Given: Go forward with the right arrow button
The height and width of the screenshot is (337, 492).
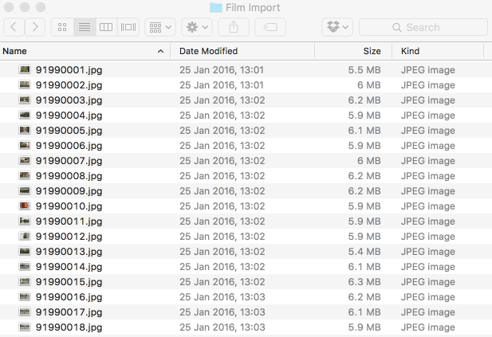Looking at the screenshot, I should click(x=35, y=27).
